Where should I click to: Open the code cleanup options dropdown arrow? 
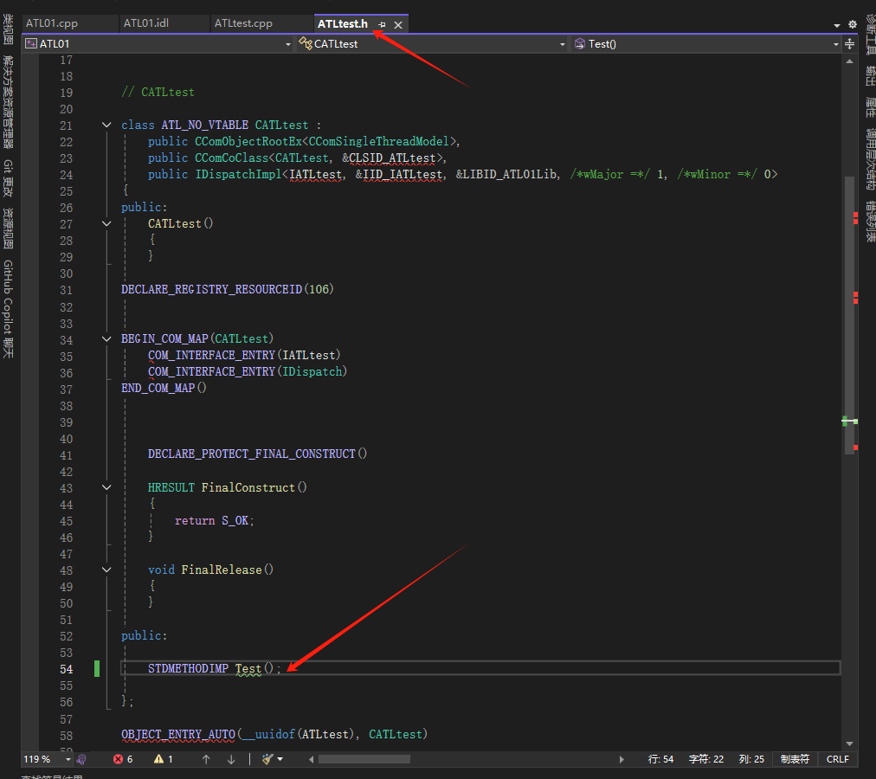pyautogui.click(x=280, y=759)
